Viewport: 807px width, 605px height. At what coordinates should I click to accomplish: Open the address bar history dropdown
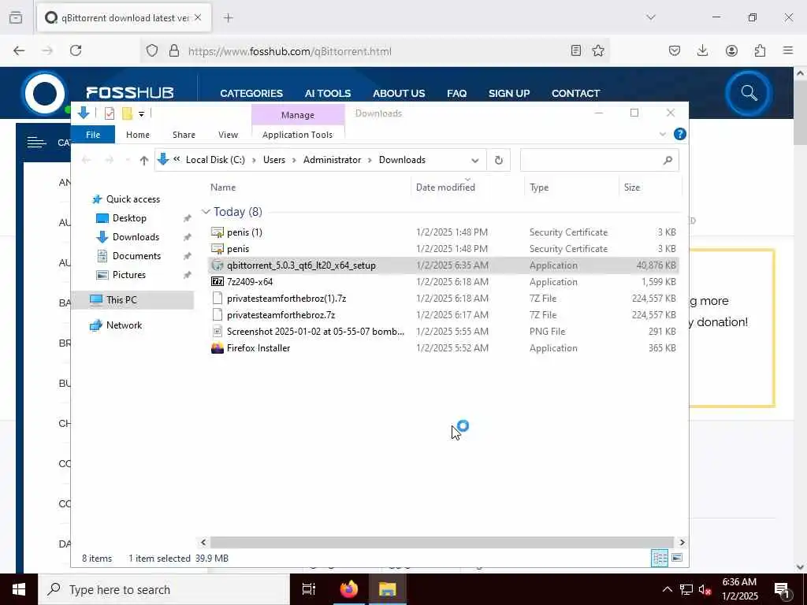(475, 161)
